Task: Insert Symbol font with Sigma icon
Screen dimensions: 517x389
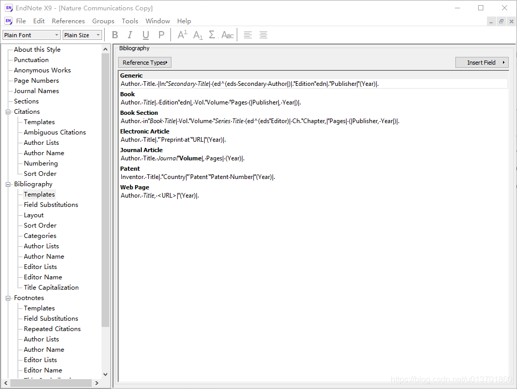Action: pos(212,35)
